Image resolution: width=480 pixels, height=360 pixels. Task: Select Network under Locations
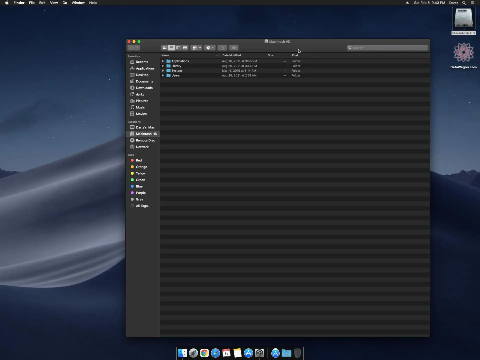click(x=142, y=147)
